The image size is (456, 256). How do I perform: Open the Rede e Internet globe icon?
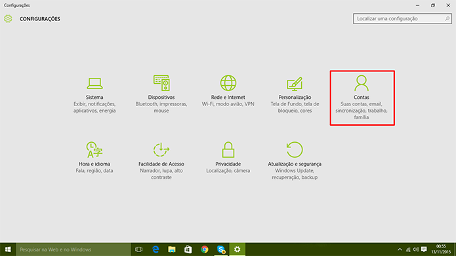pyautogui.click(x=228, y=83)
